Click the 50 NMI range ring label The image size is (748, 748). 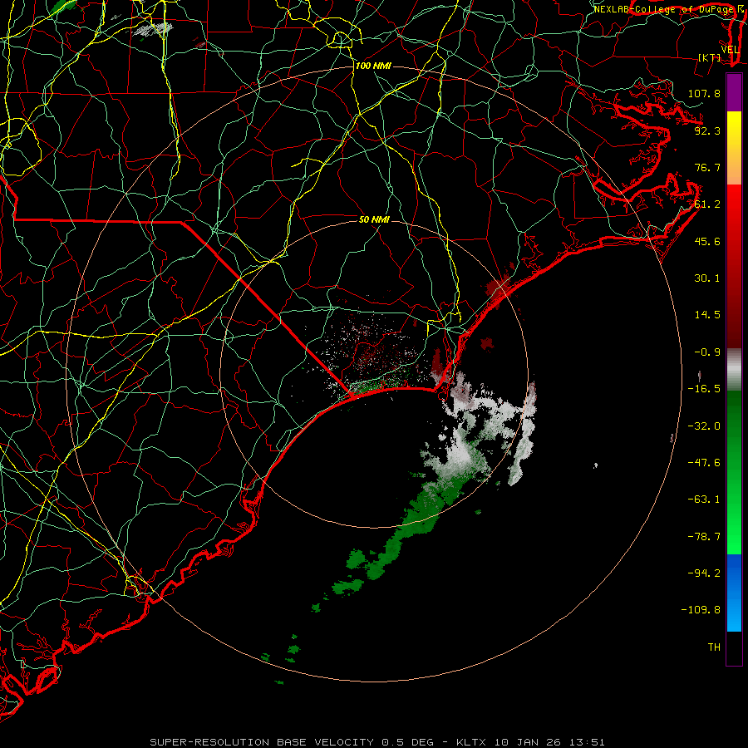[374, 219]
